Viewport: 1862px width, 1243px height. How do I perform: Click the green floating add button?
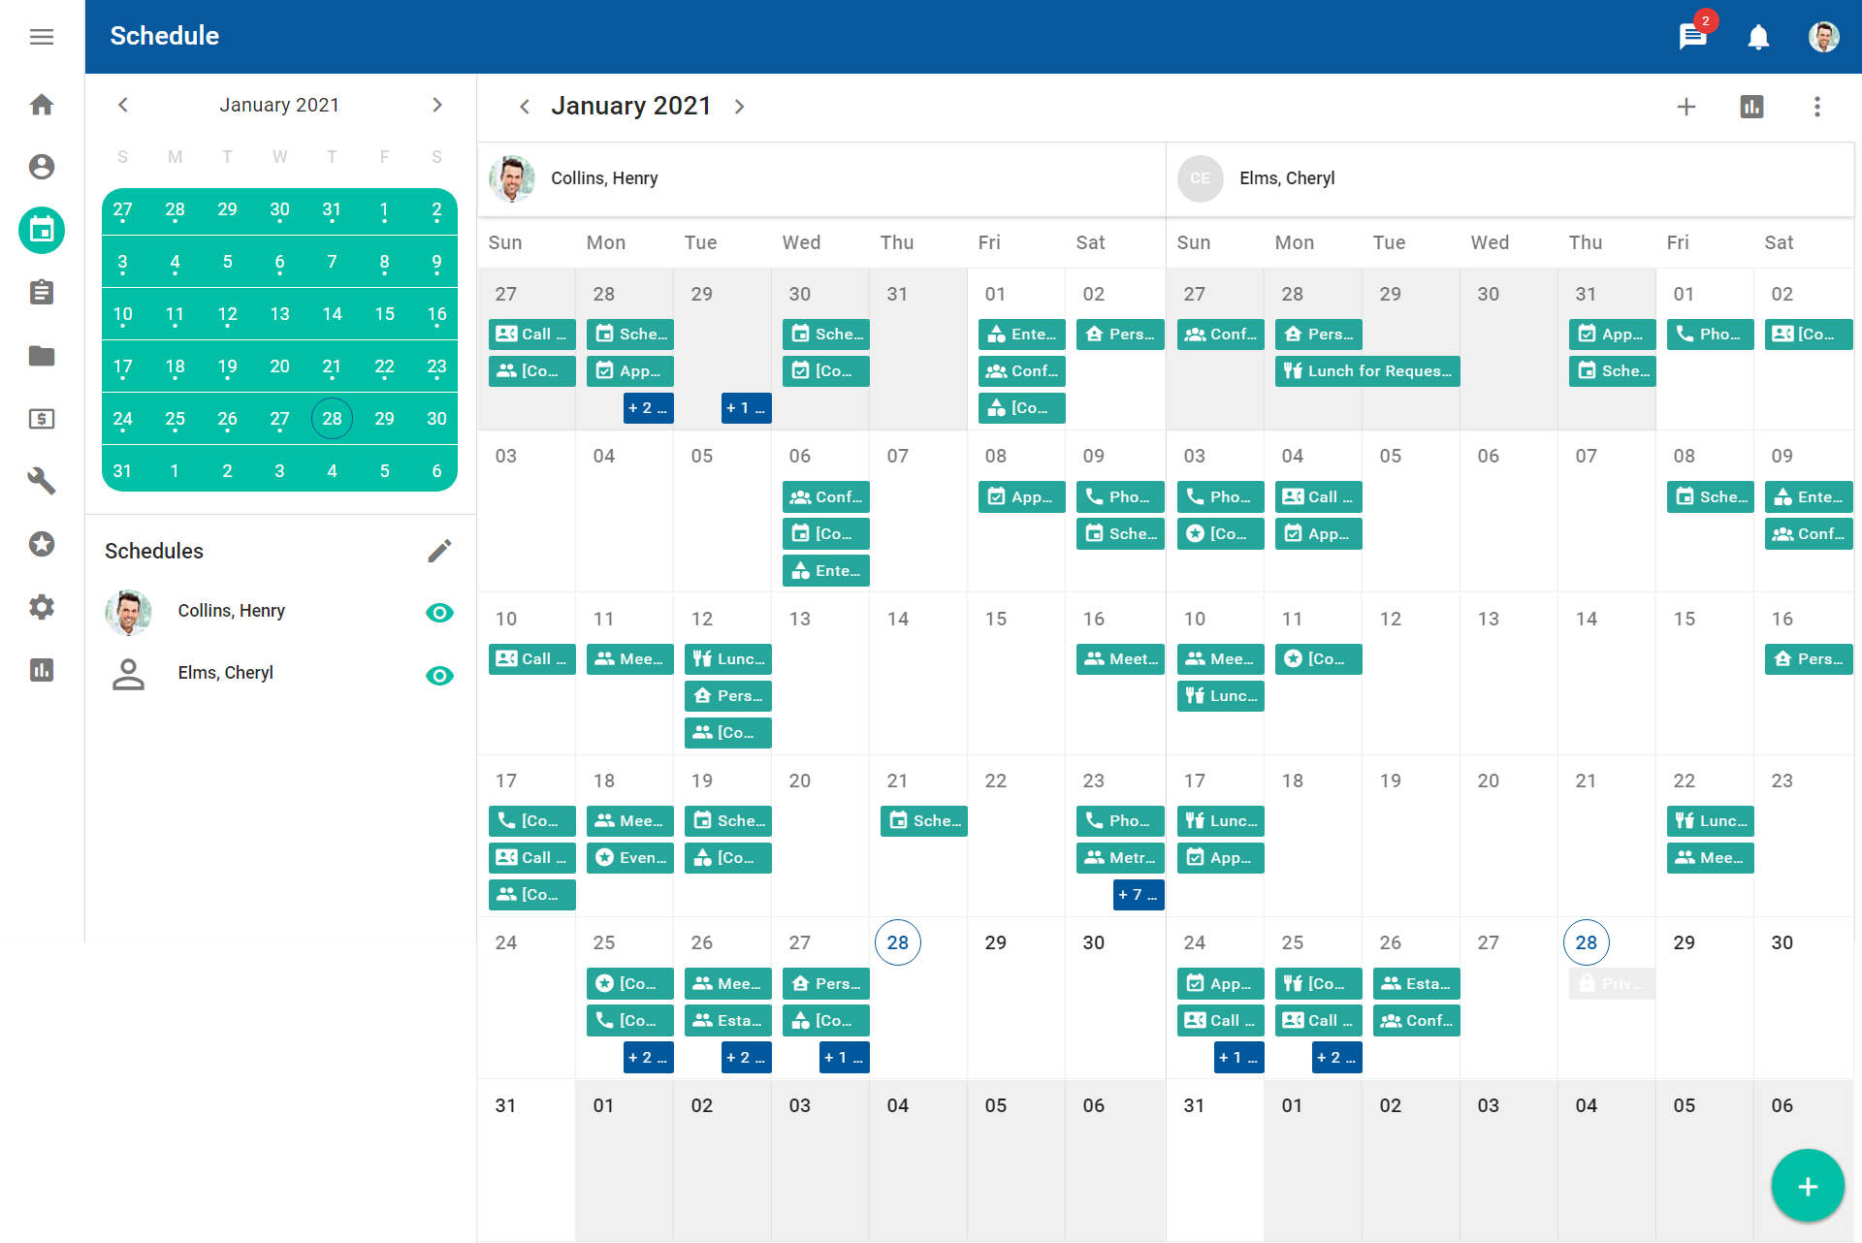(1806, 1185)
